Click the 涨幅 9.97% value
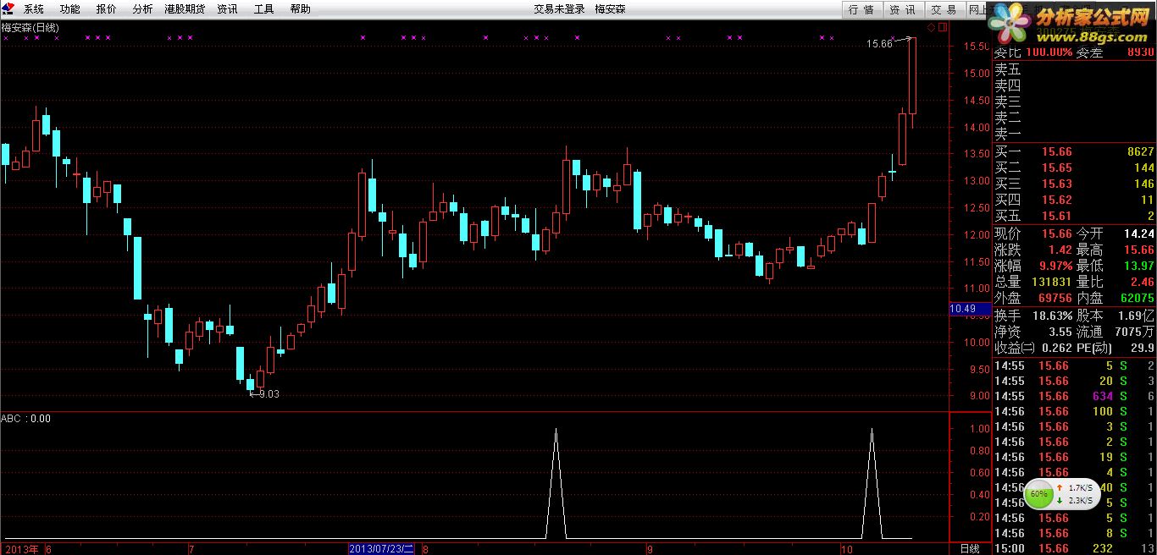This screenshot has width=1157, height=555. coord(1055,266)
